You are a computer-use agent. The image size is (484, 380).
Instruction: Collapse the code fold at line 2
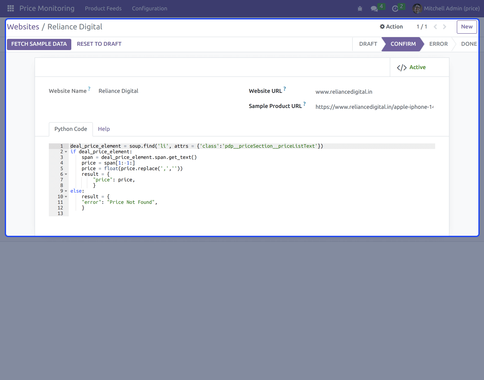pos(66,152)
